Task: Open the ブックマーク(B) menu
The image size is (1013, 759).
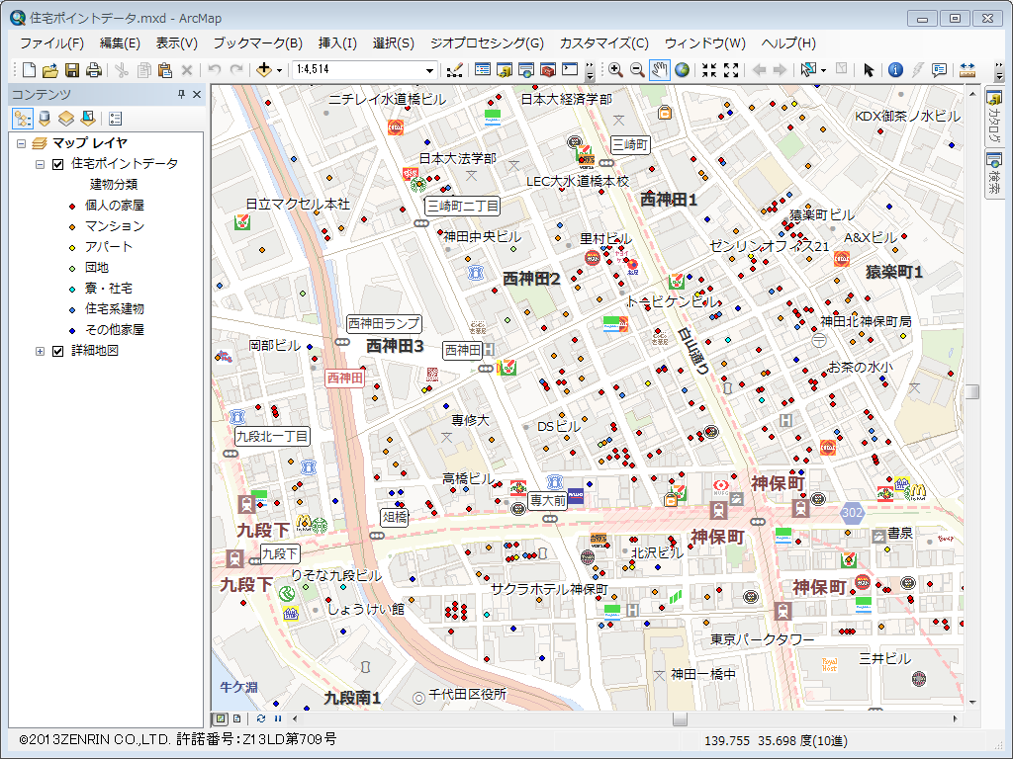Action: pos(258,43)
